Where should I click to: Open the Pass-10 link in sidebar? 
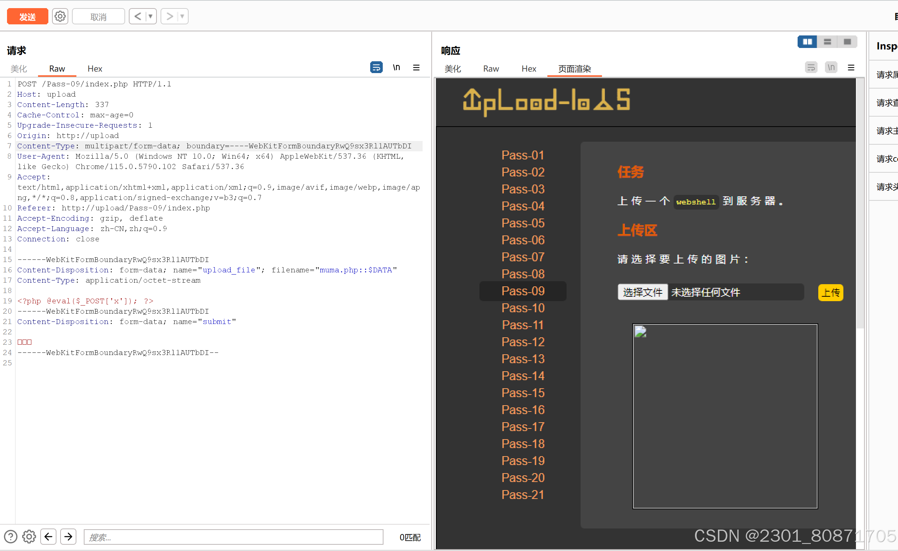tap(523, 308)
